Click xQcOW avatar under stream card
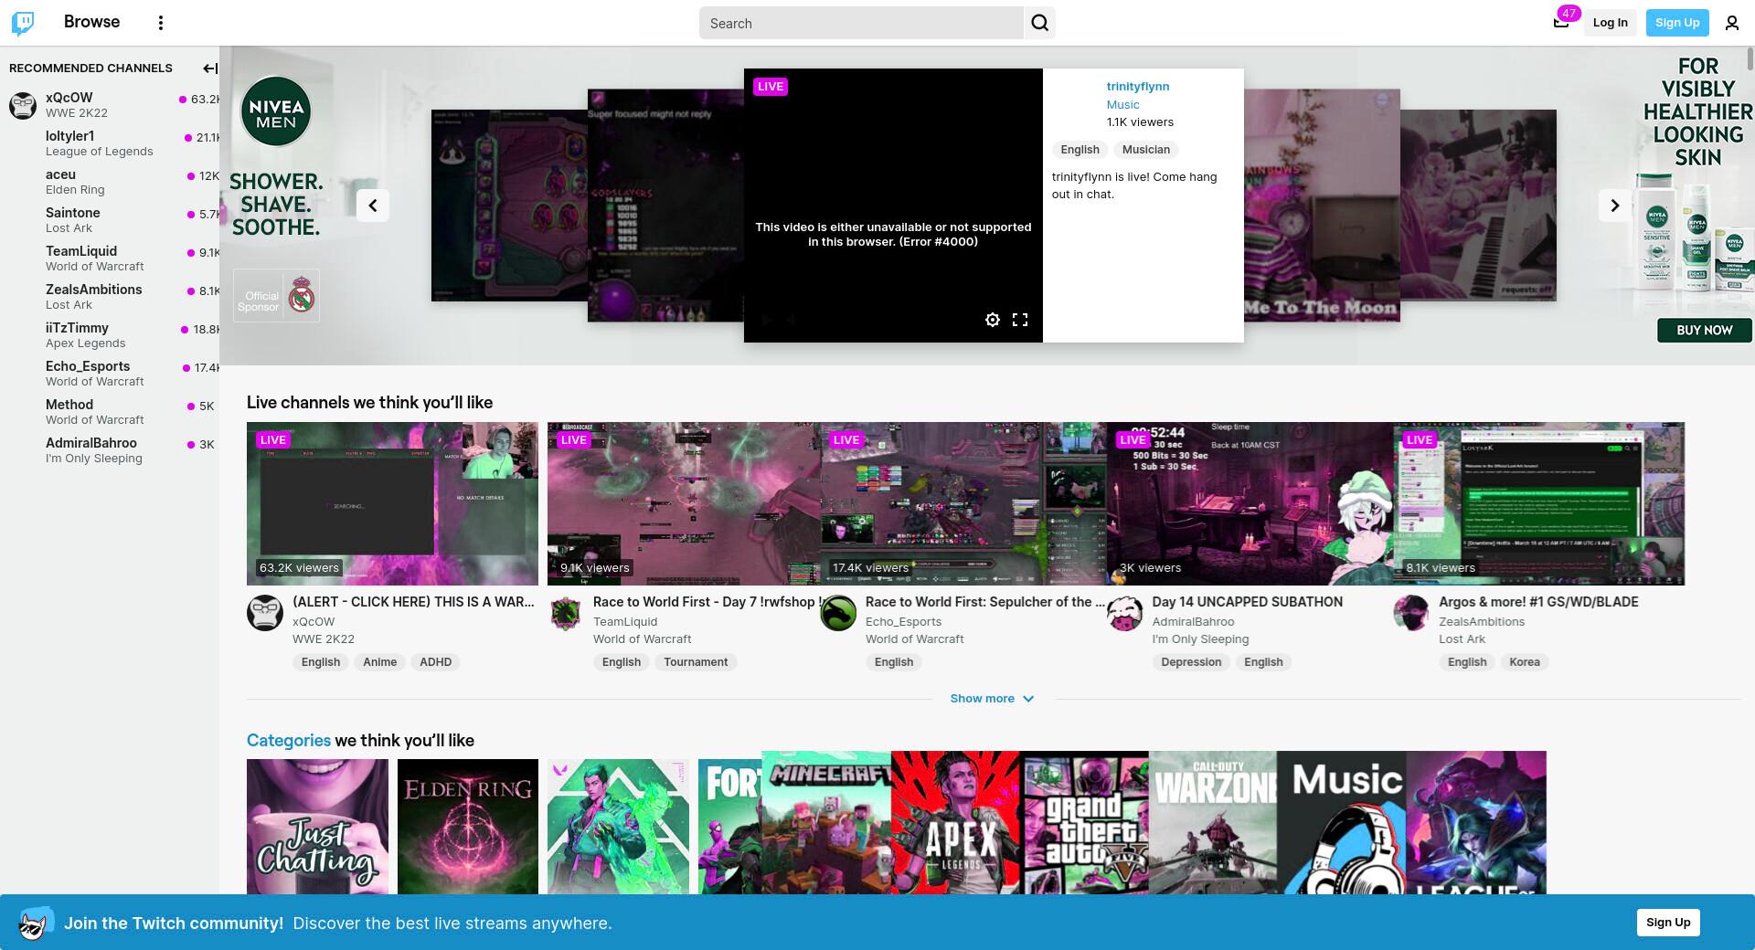The image size is (1755, 950). [x=265, y=613]
